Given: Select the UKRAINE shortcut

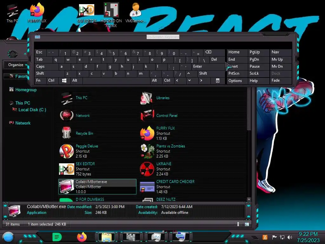Looking at the screenshot, I should [x=156, y=169].
